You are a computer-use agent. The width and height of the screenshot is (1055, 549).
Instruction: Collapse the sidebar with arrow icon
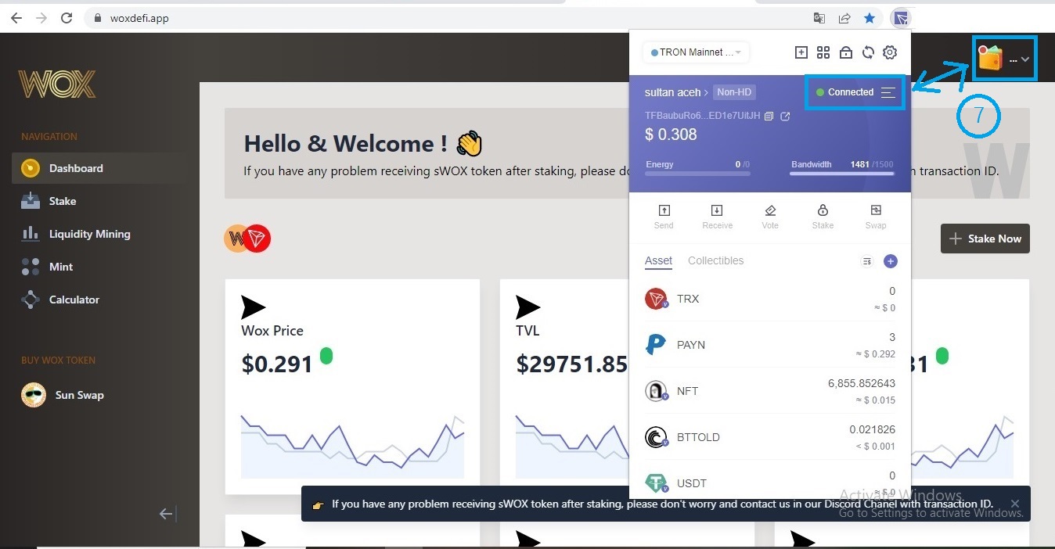167,514
